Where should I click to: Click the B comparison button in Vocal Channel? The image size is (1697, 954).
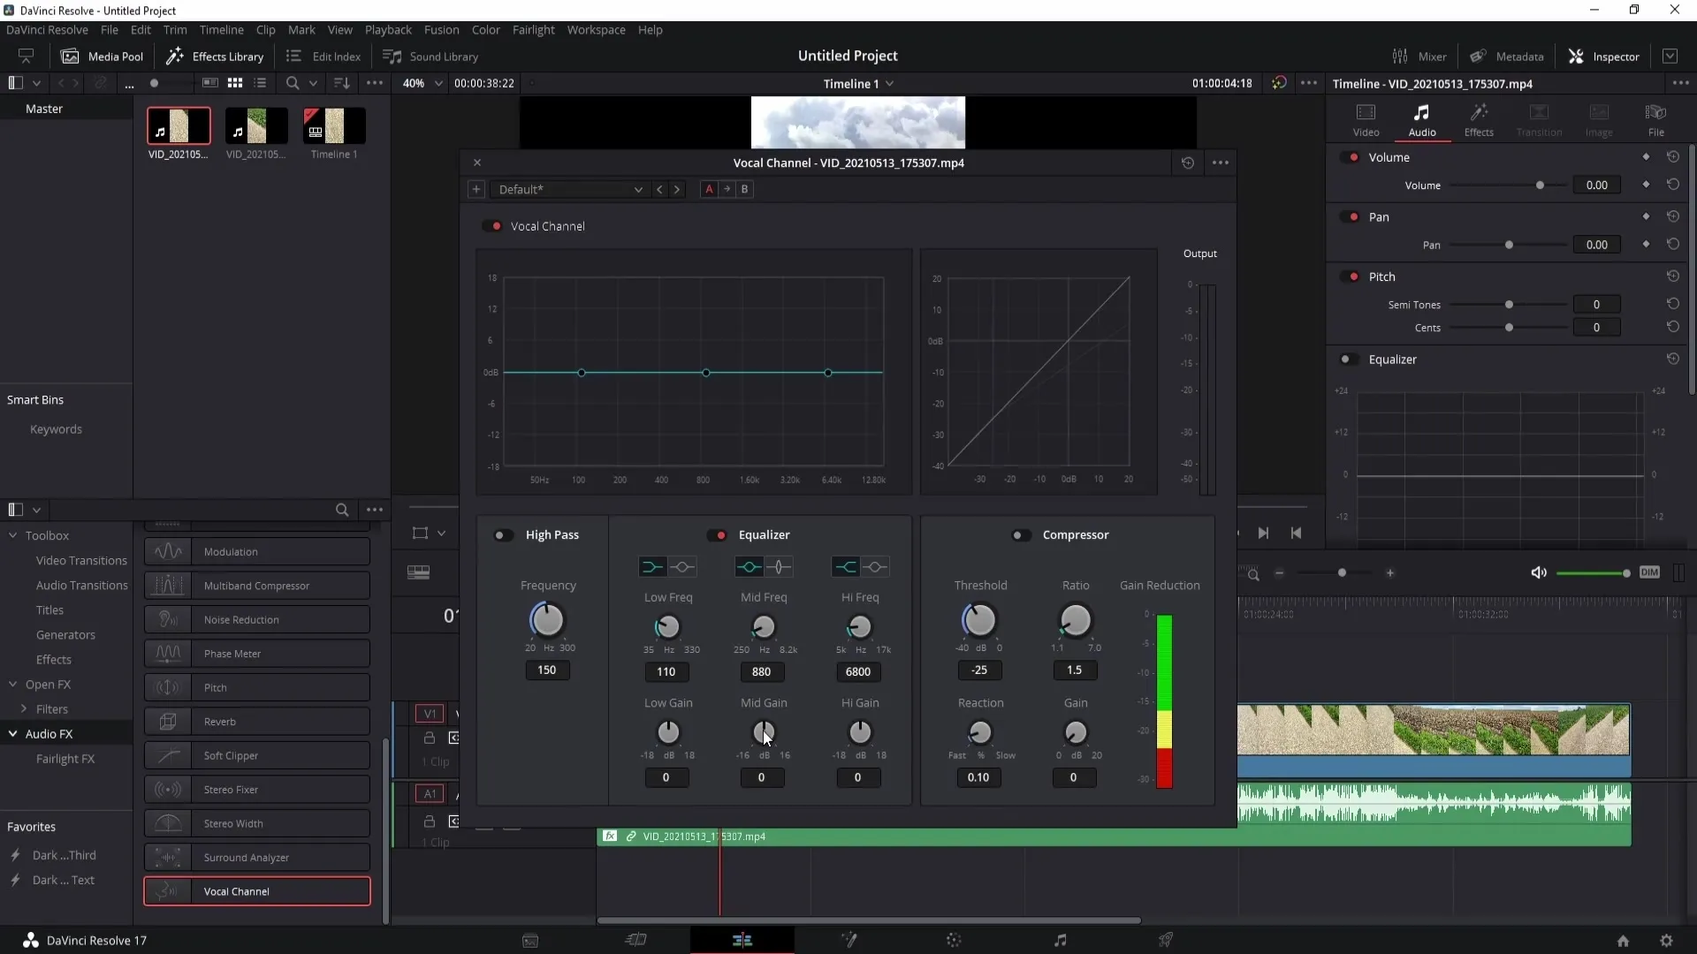745,189
